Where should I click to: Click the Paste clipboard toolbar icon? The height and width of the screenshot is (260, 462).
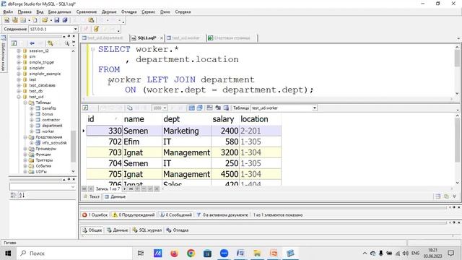[92, 20]
